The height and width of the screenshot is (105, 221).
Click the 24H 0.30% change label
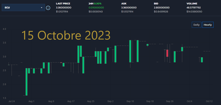(x=95, y=4)
